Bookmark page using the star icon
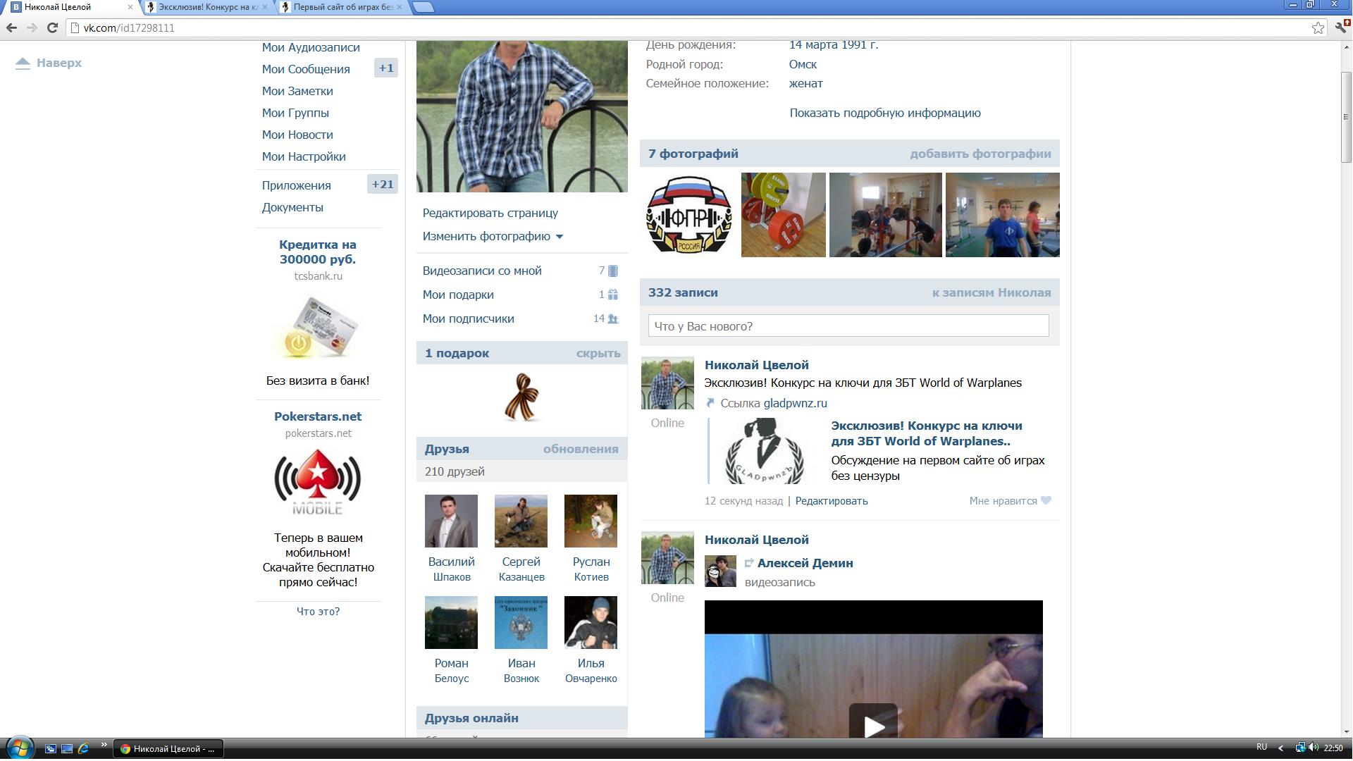Screen dimensions: 1353x761 point(1318,27)
